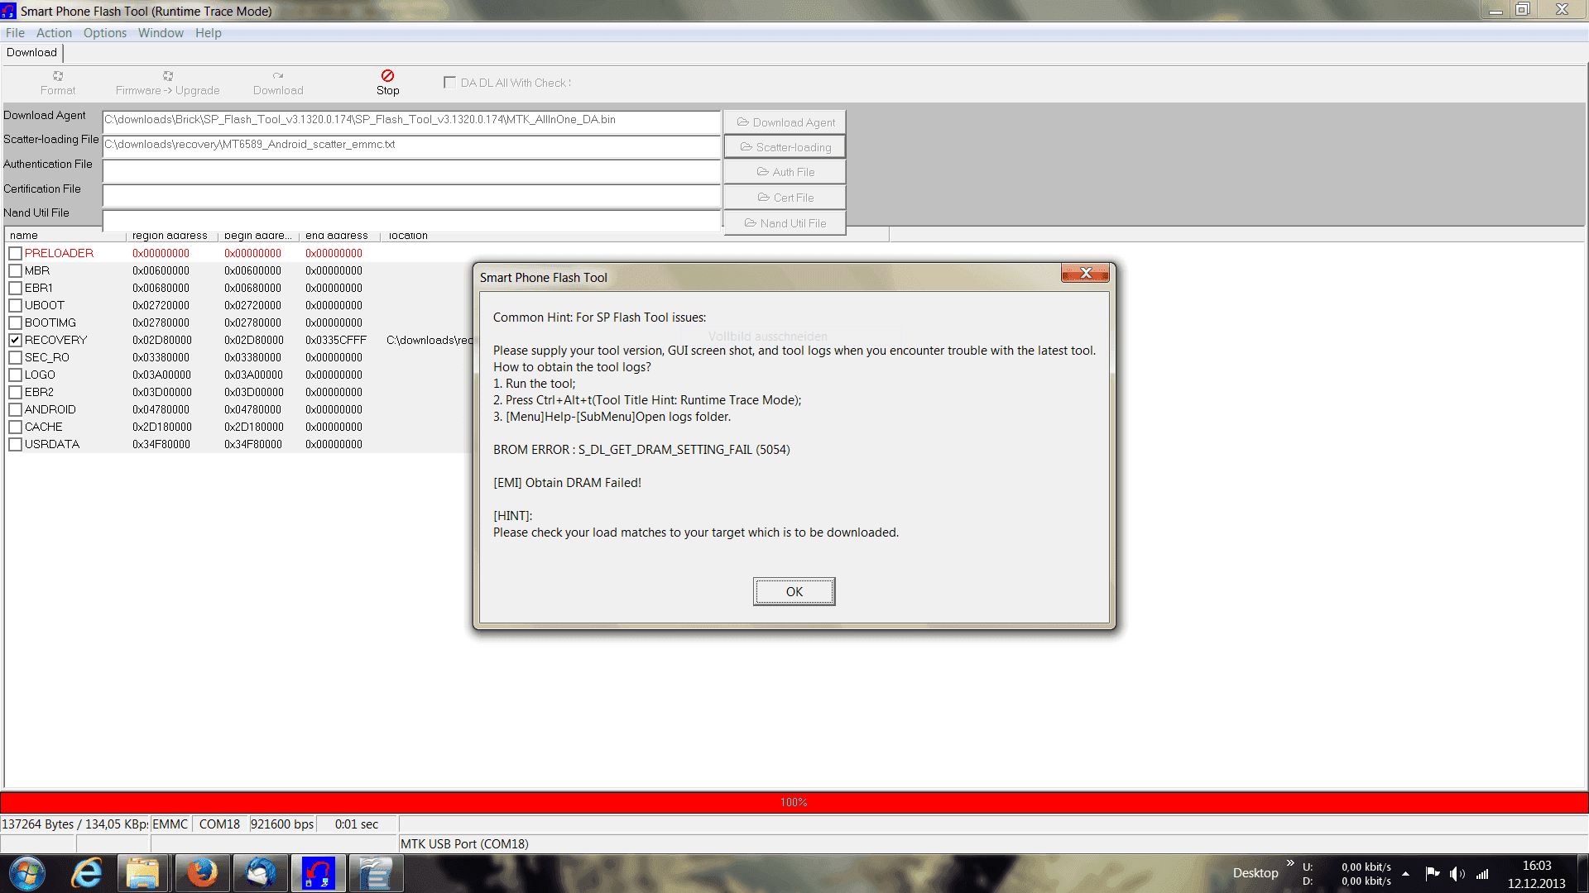
Task: Click the 'name' column header
Action: (x=65, y=236)
